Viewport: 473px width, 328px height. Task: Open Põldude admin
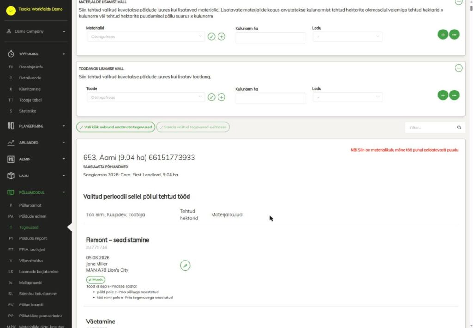33,216
